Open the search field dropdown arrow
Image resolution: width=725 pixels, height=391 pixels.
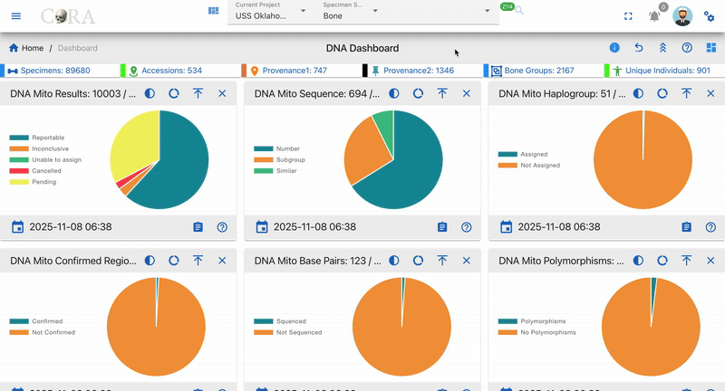(487, 11)
